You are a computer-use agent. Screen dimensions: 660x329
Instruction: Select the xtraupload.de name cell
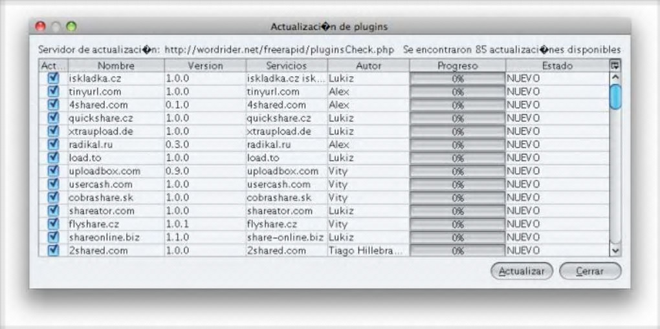(116, 131)
